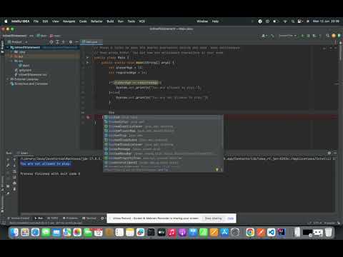
Task: Open the IntelliJ IDEA application menu
Action: pos(20,21)
